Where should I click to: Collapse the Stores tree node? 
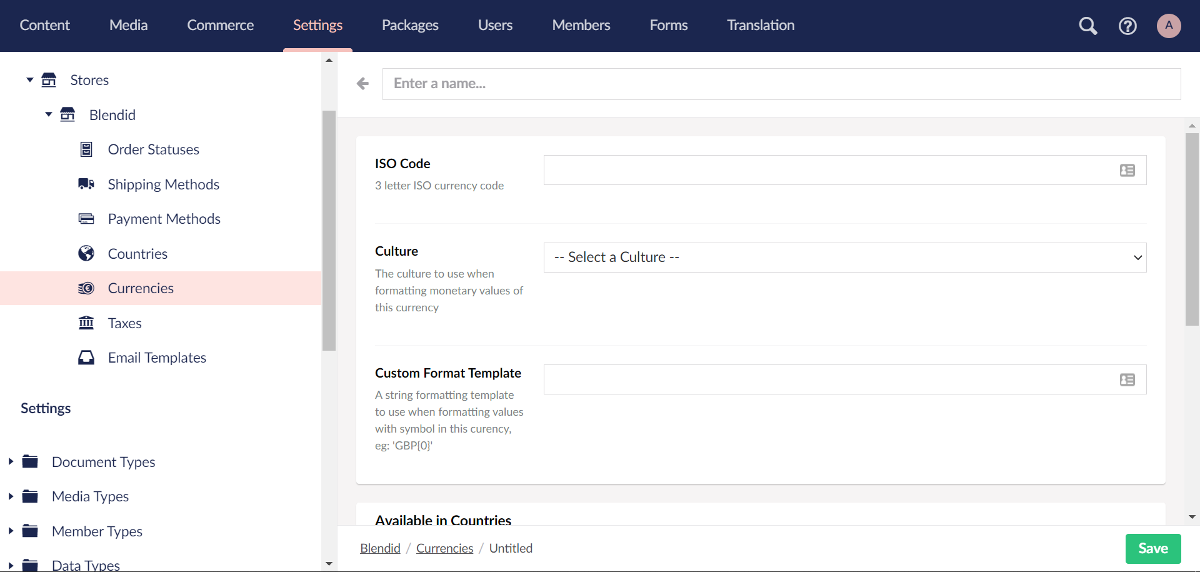click(30, 80)
